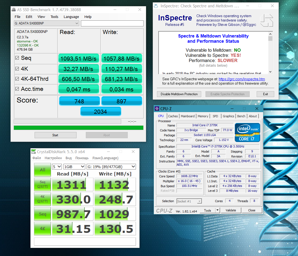Screen dimensions: 298x256
Task: Switch to the Graphics tab in CPU-Z
Action: (229, 116)
